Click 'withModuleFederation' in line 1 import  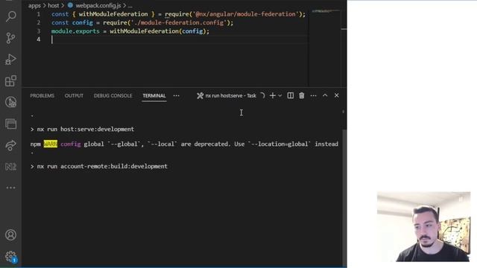[x=113, y=14]
